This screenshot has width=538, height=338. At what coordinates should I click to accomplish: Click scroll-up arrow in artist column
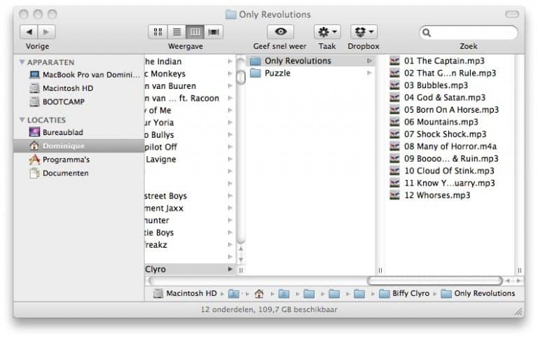coord(241,249)
